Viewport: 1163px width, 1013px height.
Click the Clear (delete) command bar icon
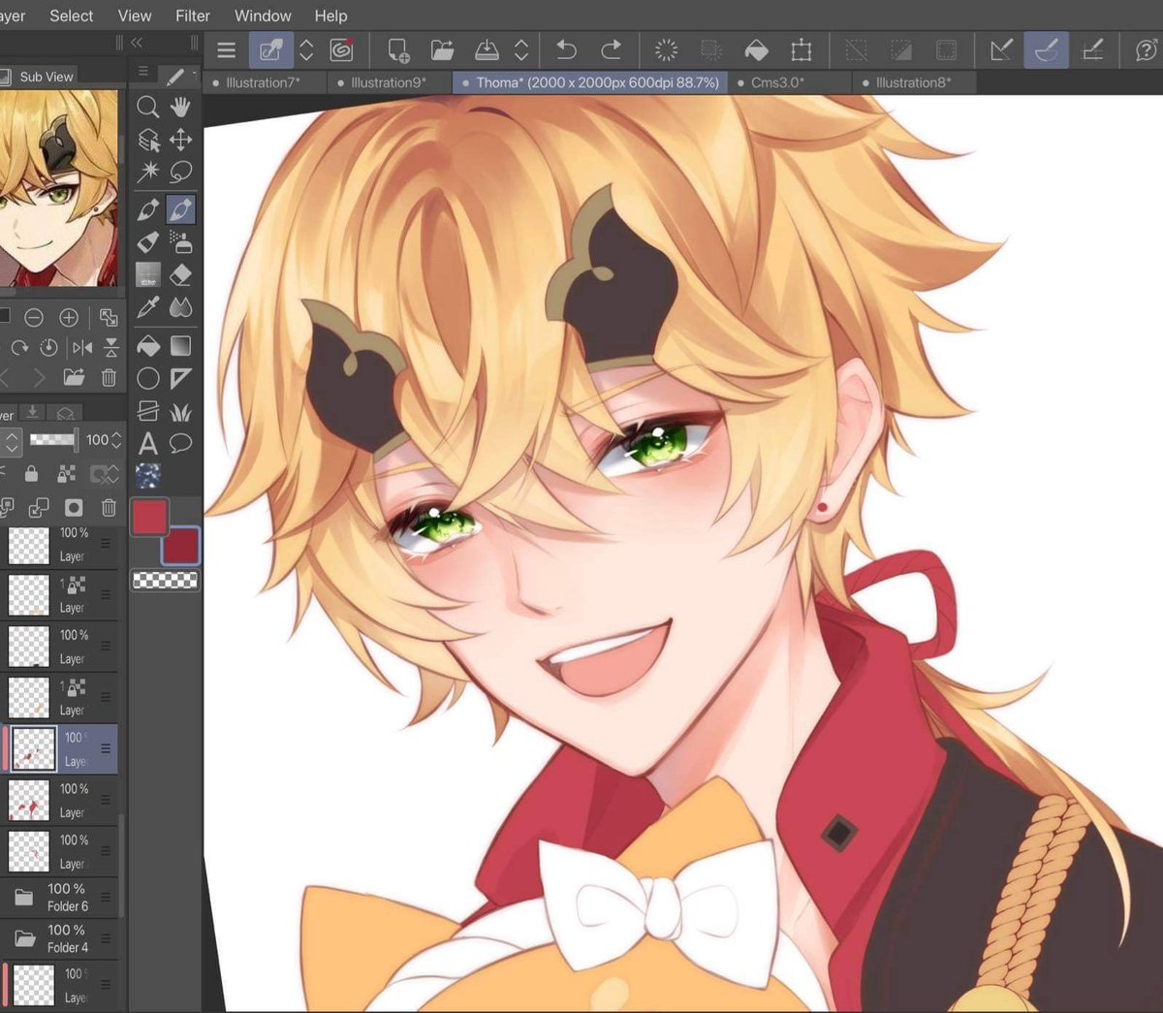[x=667, y=49]
